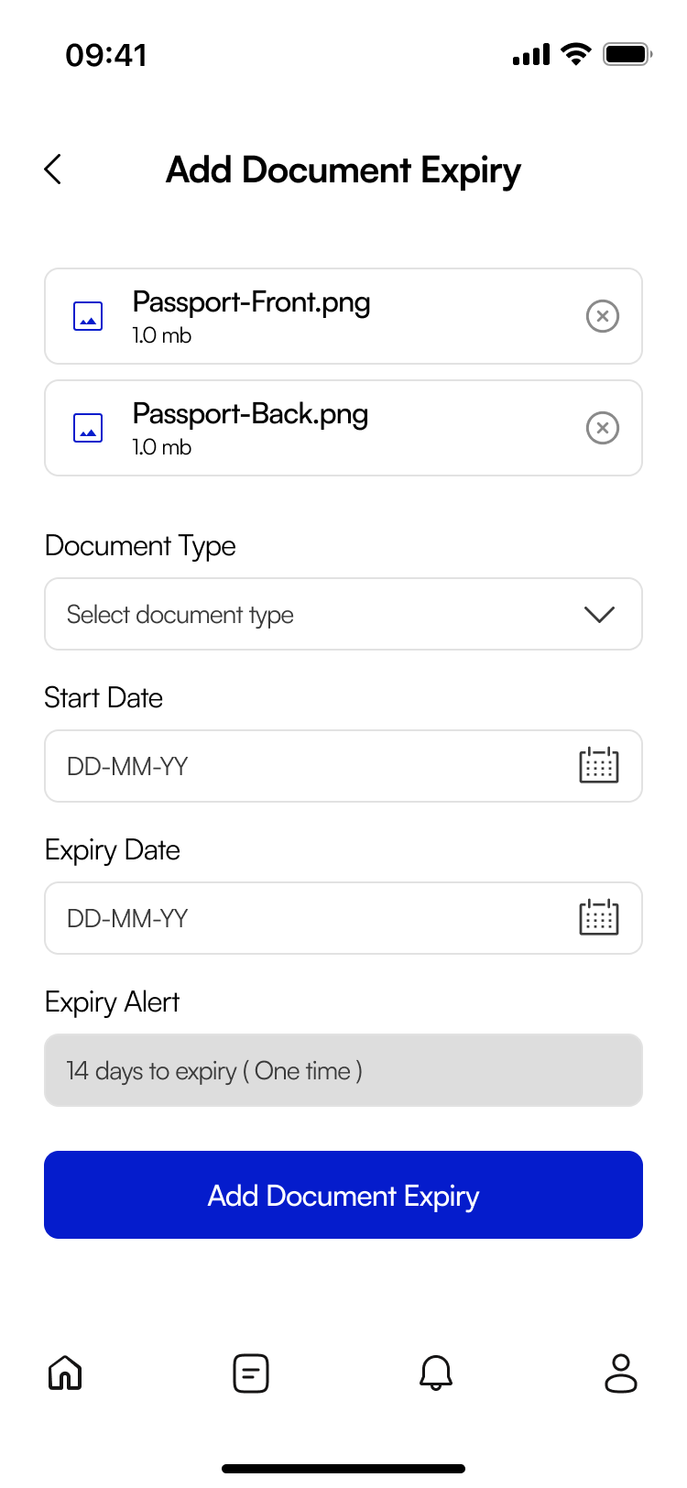The width and height of the screenshot is (687, 1488).
Task: Open the Expiry Alert selector field
Action: pos(343,1070)
